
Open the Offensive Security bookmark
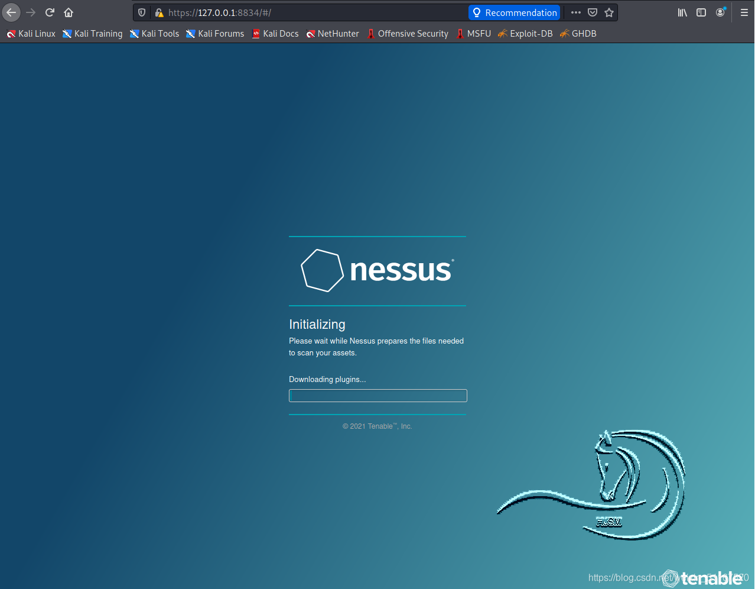pos(408,34)
